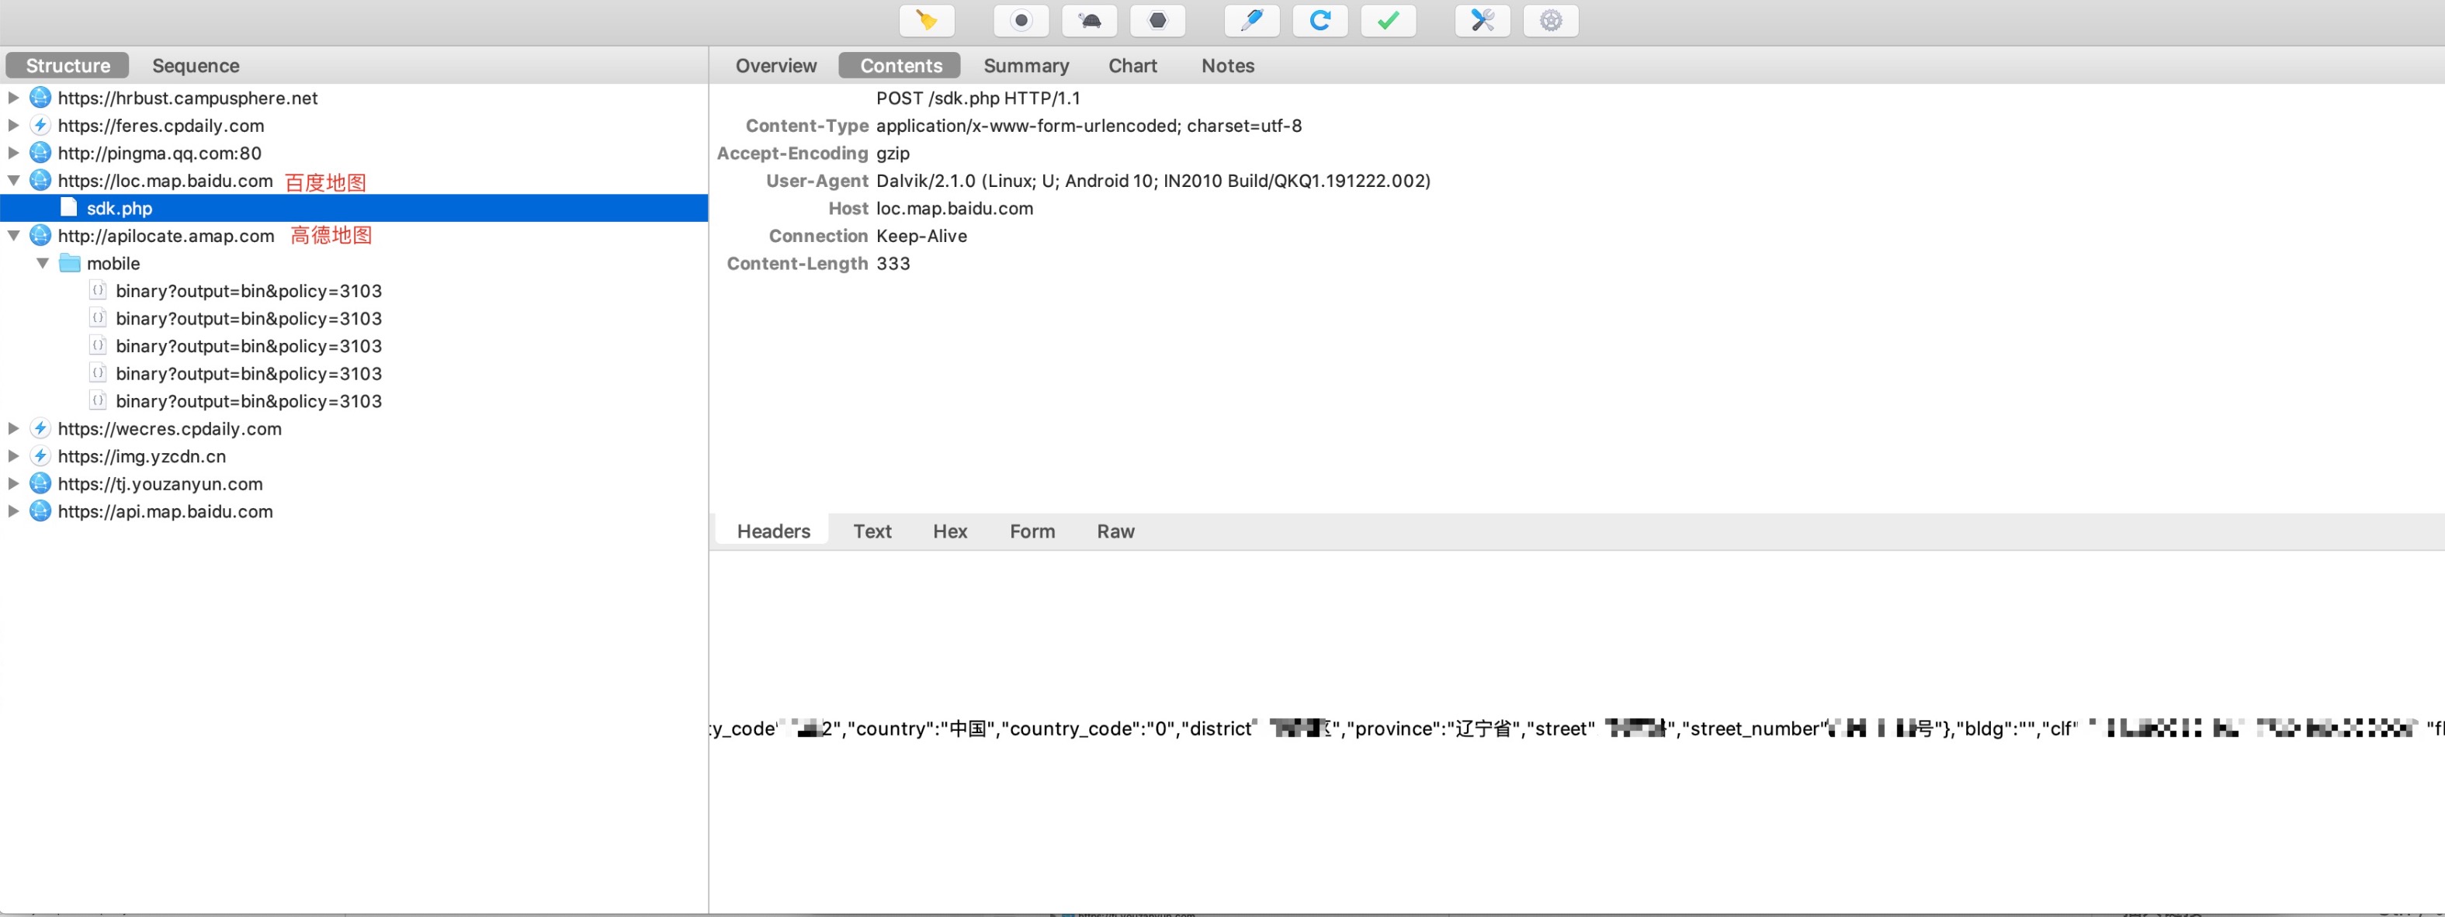Click the green checkmark validate icon
2445x917 pixels.
click(x=1389, y=20)
